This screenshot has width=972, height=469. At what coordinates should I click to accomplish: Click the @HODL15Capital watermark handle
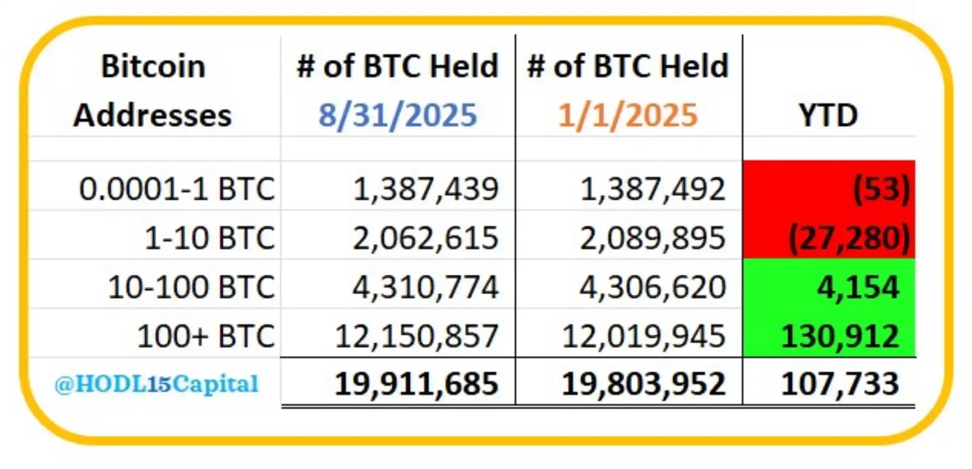click(x=156, y=384)
